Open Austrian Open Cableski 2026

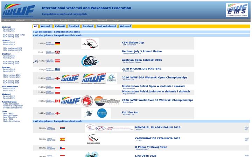pyautogui.click(x=142, y=60)
